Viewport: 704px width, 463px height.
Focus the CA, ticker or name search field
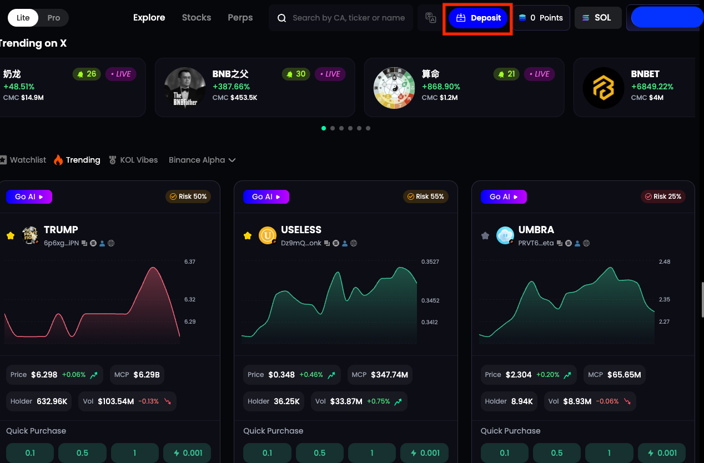348,18
